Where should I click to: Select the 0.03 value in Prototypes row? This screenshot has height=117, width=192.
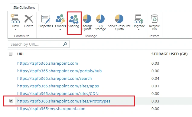click(x=155, y=101)
